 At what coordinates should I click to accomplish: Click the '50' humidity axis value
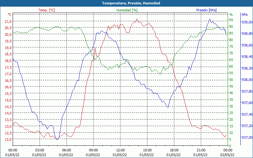point(231,80)
